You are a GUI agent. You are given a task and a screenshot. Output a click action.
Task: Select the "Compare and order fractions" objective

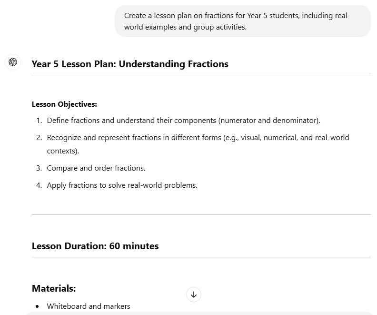tap(96, 168)
